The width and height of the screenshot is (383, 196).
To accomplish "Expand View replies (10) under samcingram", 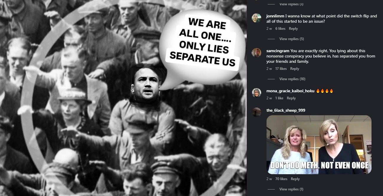I will (x=292, y=79).
